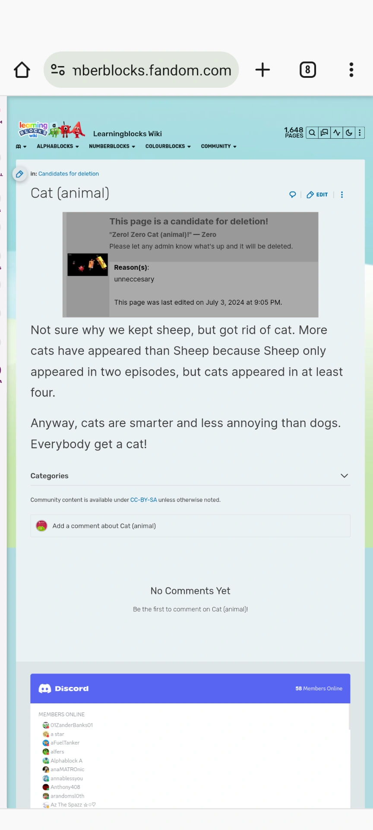Open the book icon dropdown left of ALPHABLOCKS
The height and width of the screenshot is (830, 373).
pos(20,146)
